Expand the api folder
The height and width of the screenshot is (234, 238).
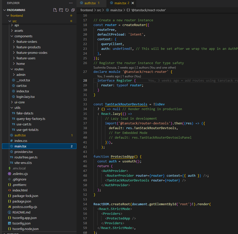[x=12, y=25]
